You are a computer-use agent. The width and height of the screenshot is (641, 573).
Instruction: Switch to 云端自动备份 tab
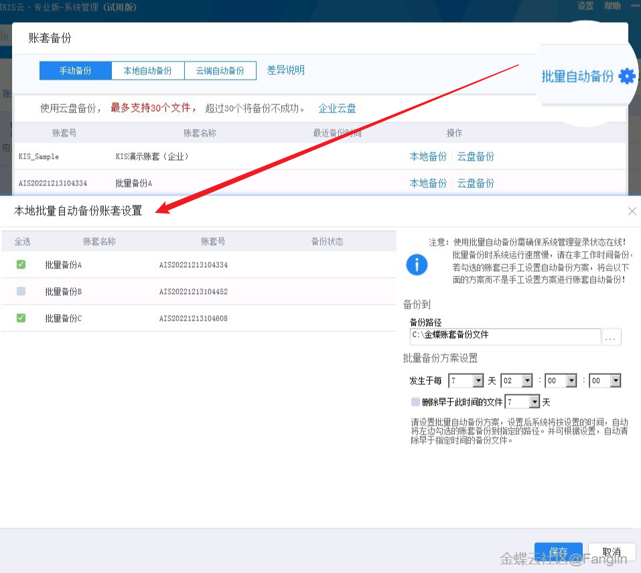coord(220,70)
